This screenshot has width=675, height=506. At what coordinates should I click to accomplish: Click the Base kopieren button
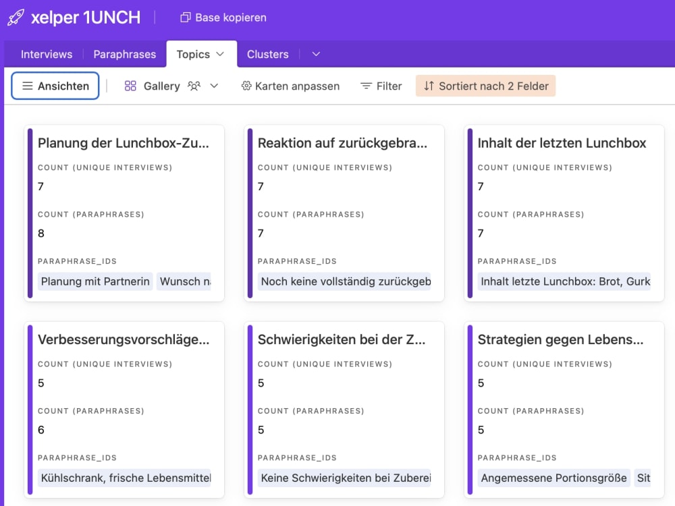[223, 18]
